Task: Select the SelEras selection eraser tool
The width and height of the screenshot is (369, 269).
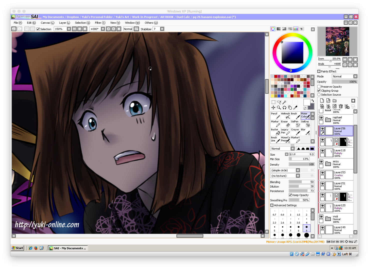Action: [305, 124]
